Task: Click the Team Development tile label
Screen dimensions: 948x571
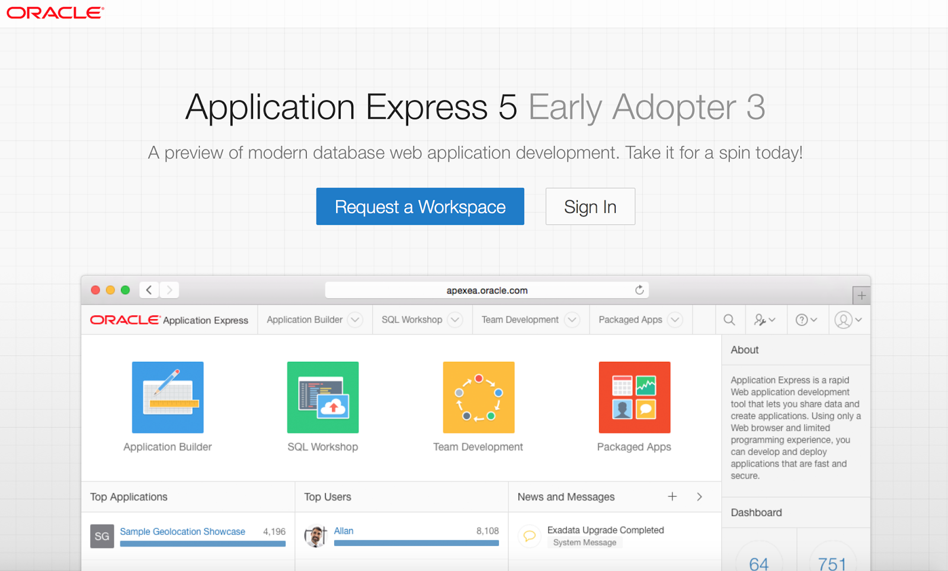Action: [x=478, y=447]
